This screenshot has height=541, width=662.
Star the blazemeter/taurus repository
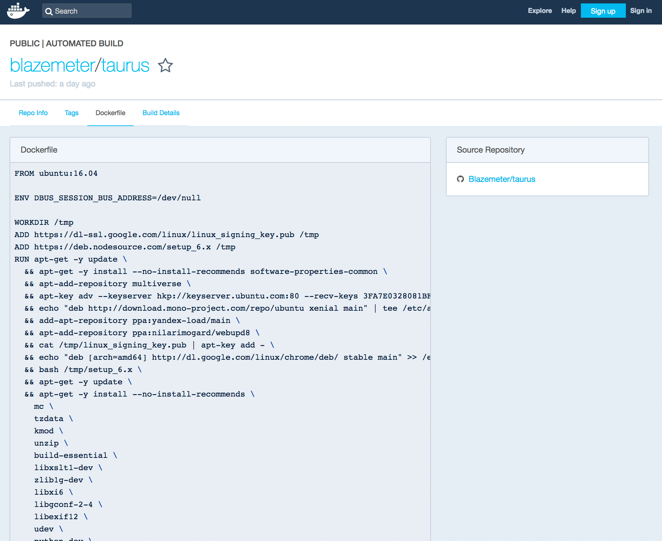(165, 65)
